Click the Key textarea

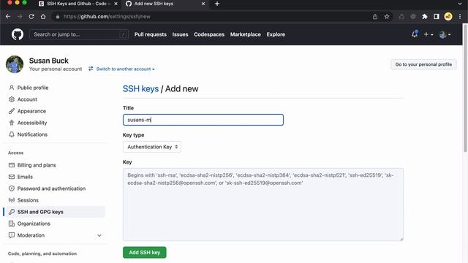tap(263, 205)
